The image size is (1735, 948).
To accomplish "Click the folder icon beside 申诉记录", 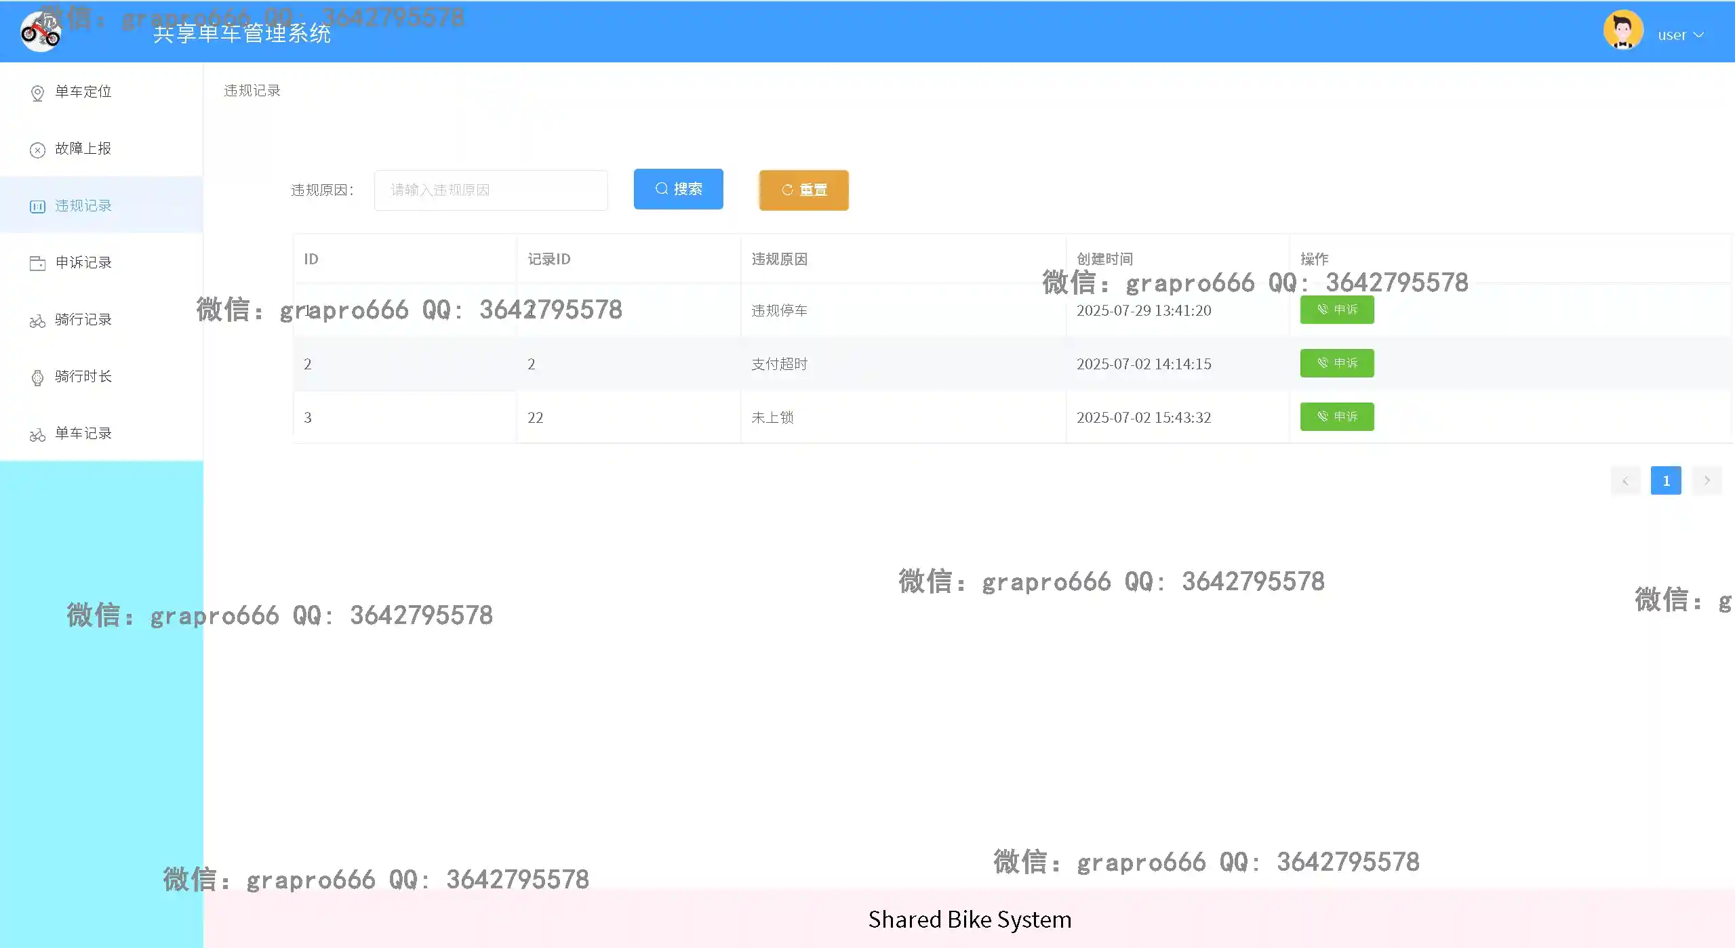I will [37, 263].
